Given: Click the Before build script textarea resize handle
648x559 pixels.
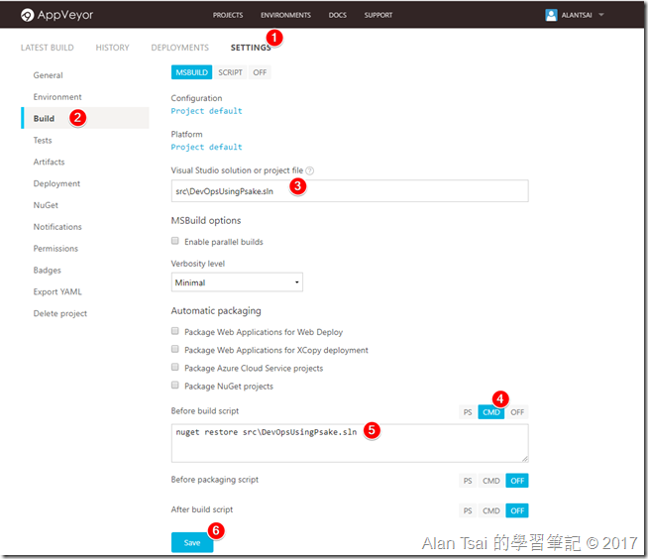Looking at the screenshot, I should click(x=525, y=459).
